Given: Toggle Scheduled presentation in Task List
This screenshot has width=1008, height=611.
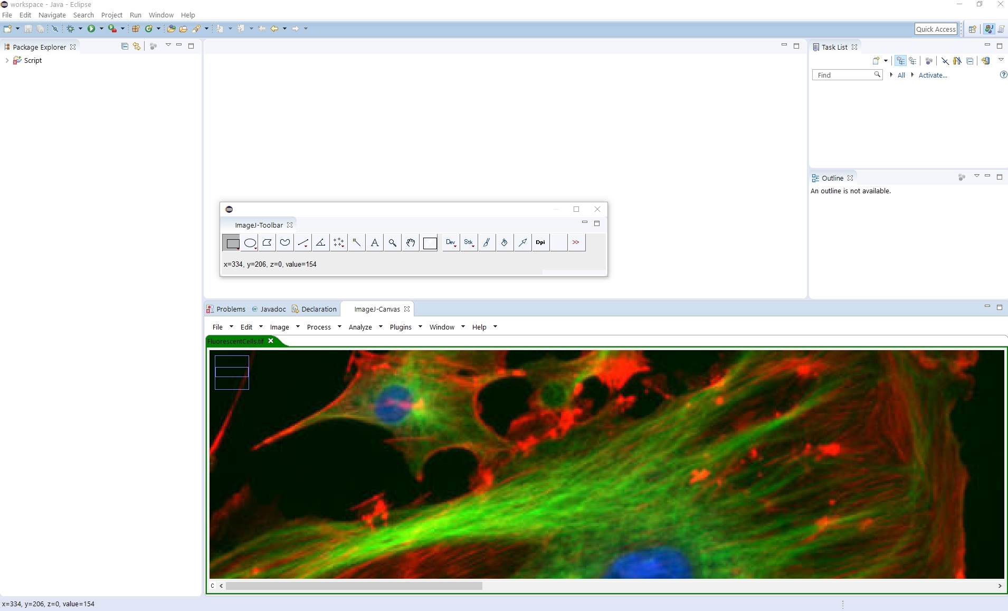Looking at the screenshot, I should (x=913, y=61).
